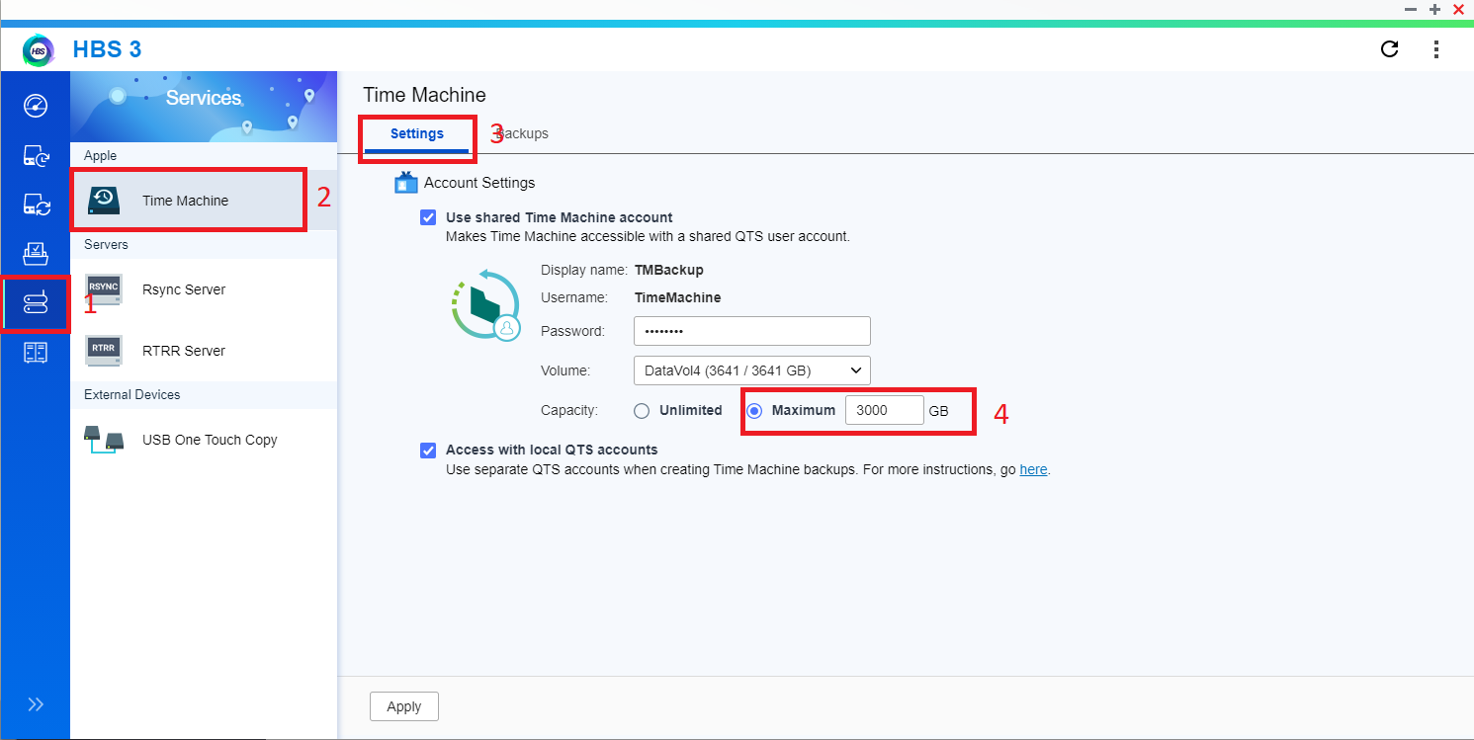Screen dimensions: 1474x740
Task: Open the three-dot options menu
Action: [1436, 48]
